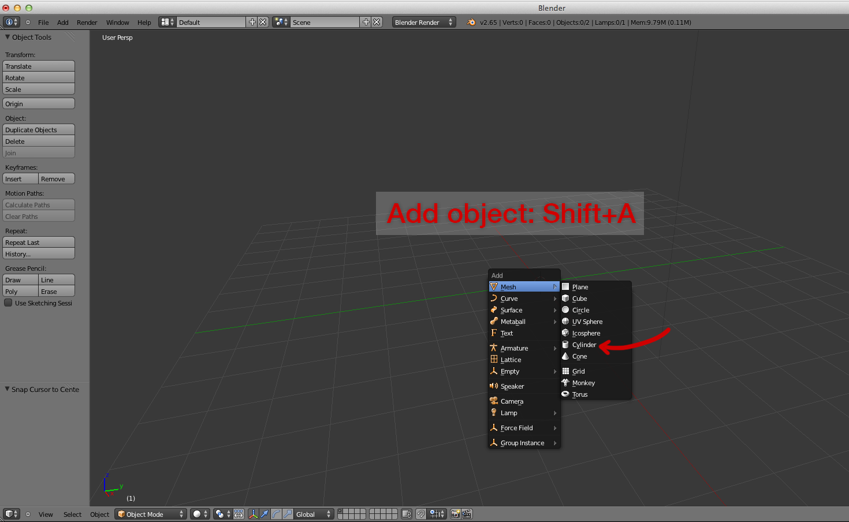Click the Blender logo icon in header

pos(471,22)
